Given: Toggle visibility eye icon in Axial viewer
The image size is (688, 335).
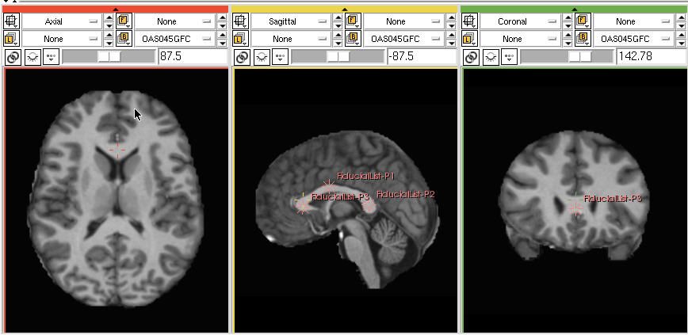Looking at the screenshot, I should 32,57.
